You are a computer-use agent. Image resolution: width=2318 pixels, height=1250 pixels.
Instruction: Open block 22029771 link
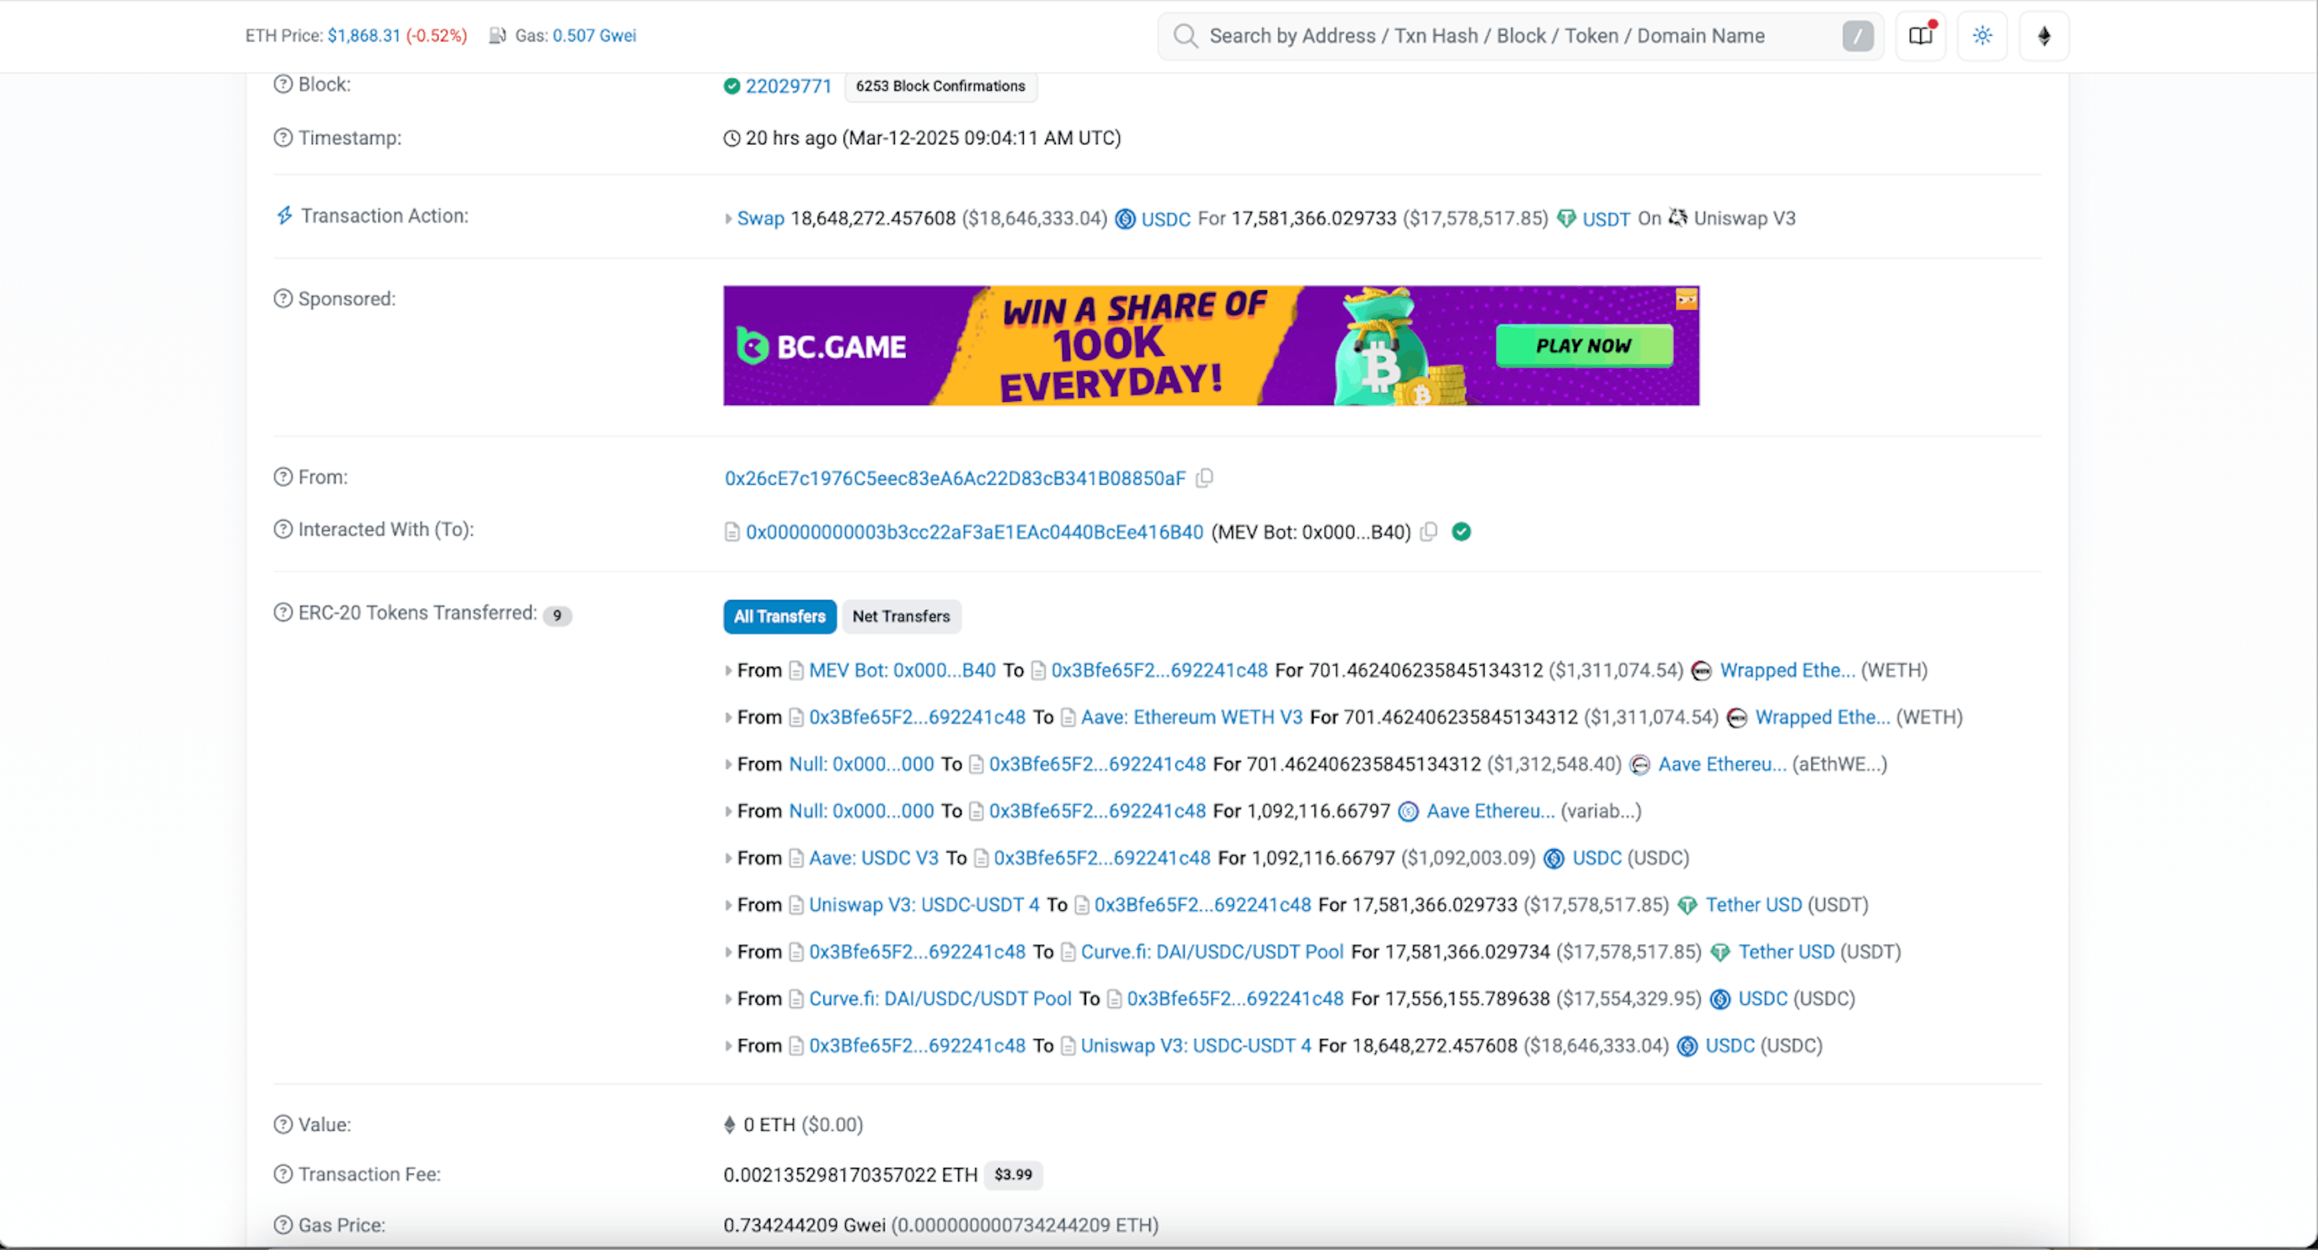[x=788, y=86]
